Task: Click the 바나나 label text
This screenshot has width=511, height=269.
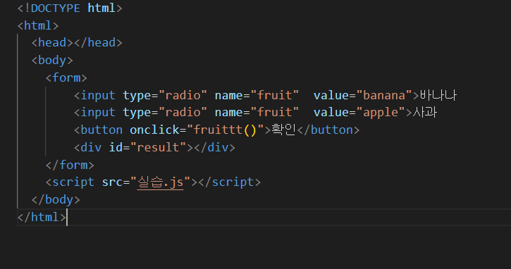Action: tap(438, 95)
